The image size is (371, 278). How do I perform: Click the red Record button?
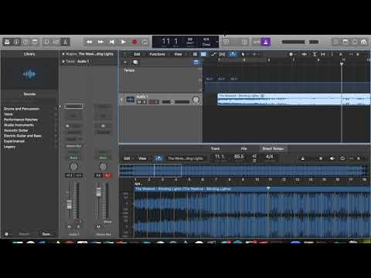click(x=134, y=42)
